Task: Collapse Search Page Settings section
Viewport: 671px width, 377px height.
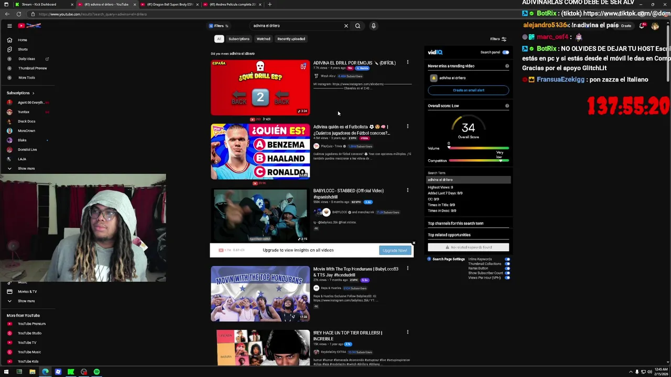Action: click(x=446, y=259)
